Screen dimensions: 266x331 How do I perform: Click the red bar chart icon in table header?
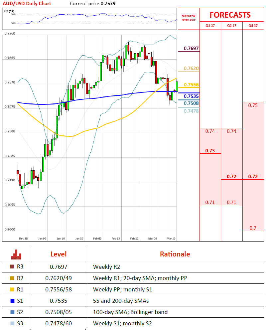16,254
